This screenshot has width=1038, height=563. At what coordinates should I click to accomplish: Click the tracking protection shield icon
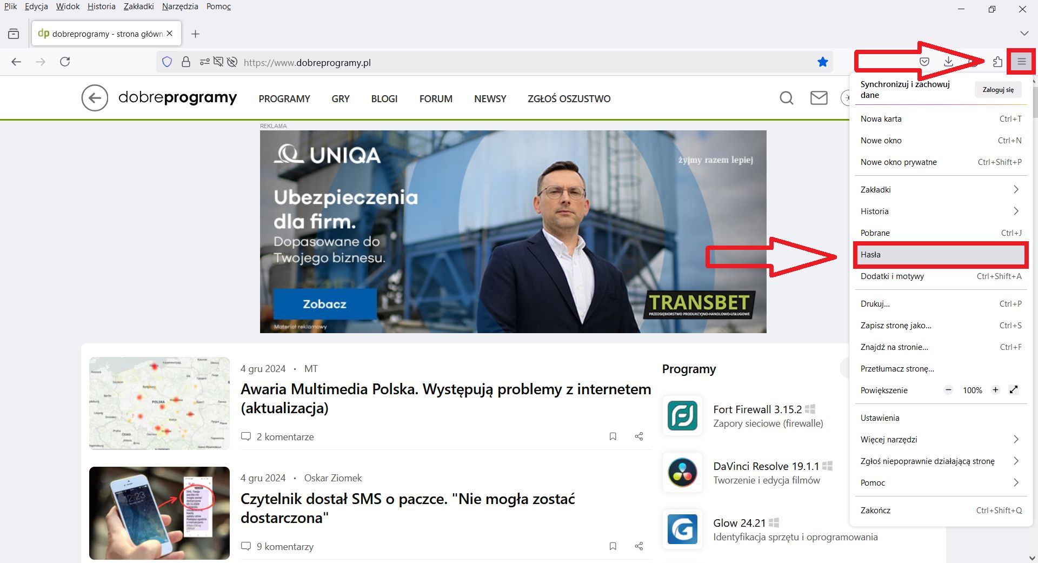(167, 62)
